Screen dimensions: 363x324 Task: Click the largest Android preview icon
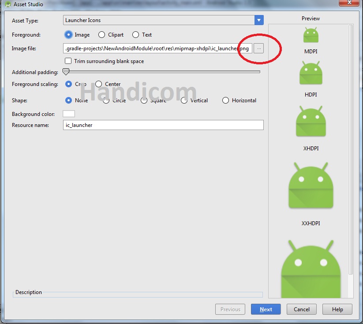point(311,269)
